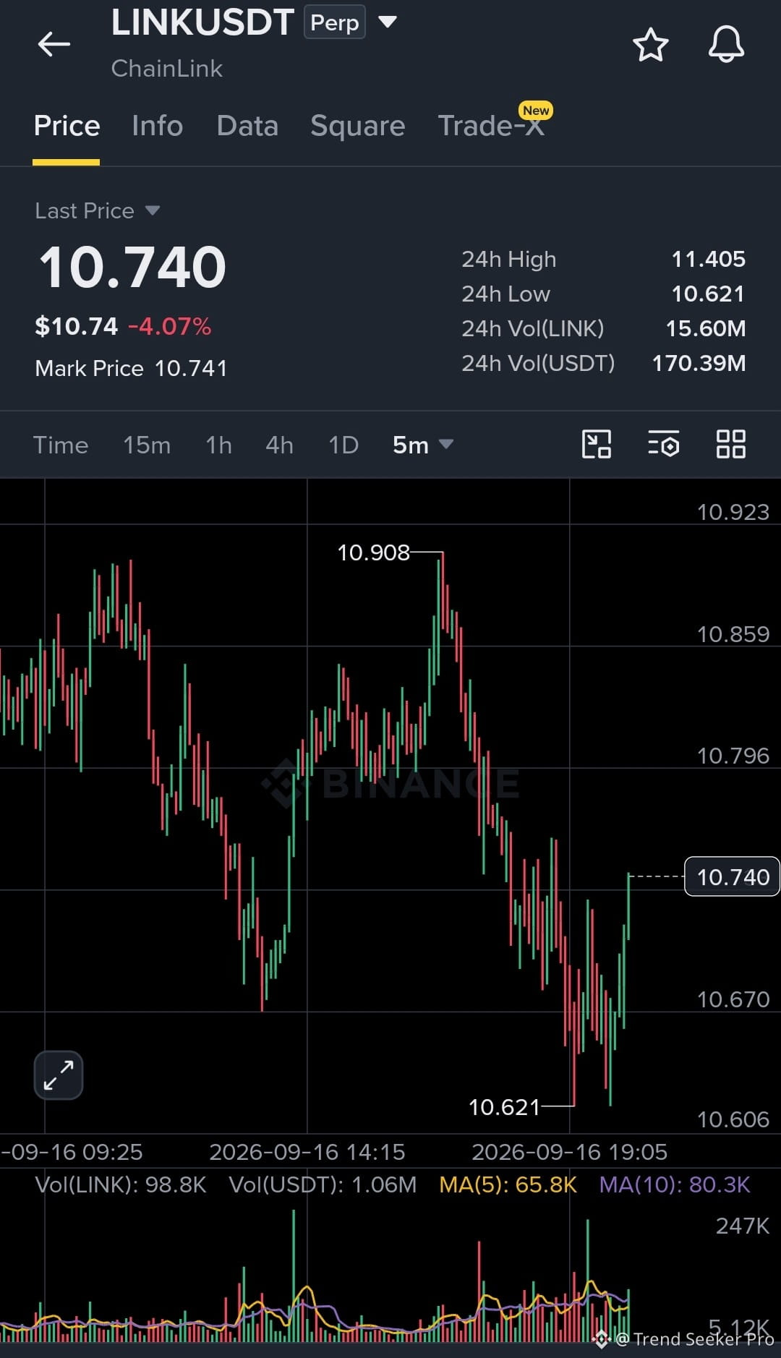Select the 1h chart interval
This screenshot has height=1358, width=781.
pos(218,445)
